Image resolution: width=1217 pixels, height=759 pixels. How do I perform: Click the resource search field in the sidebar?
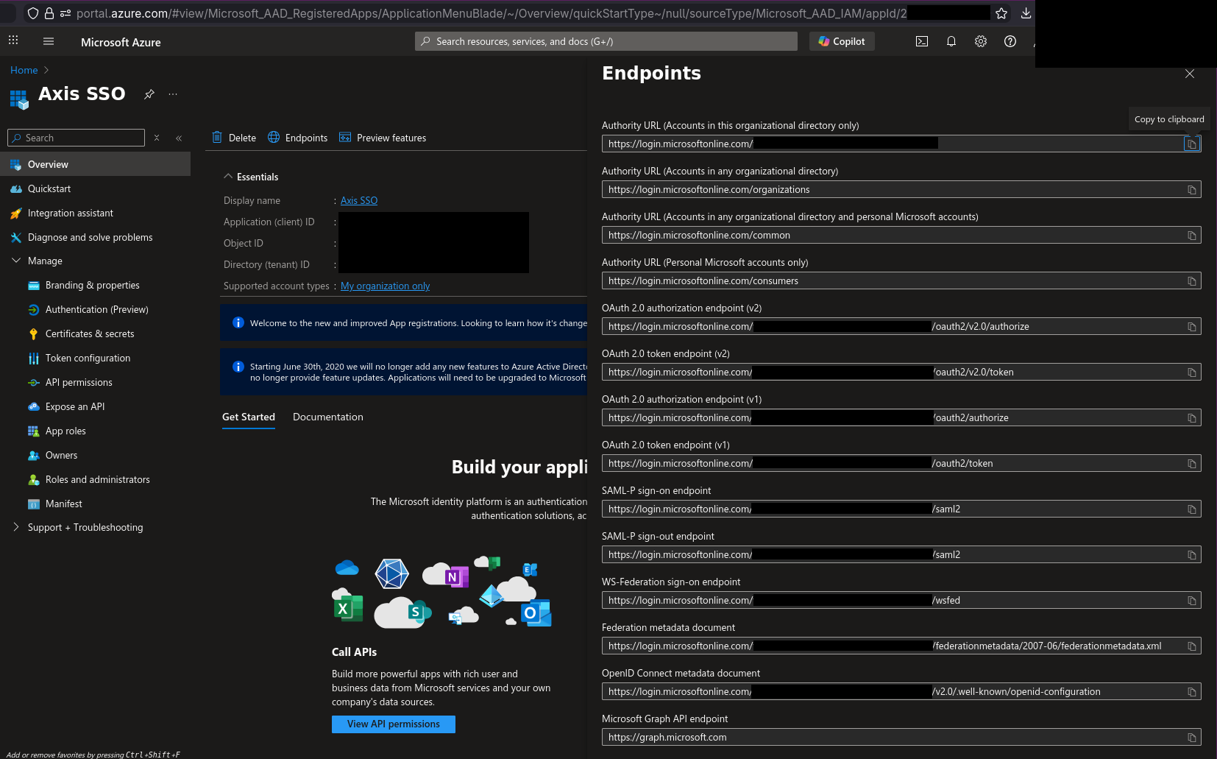(75, 138)
